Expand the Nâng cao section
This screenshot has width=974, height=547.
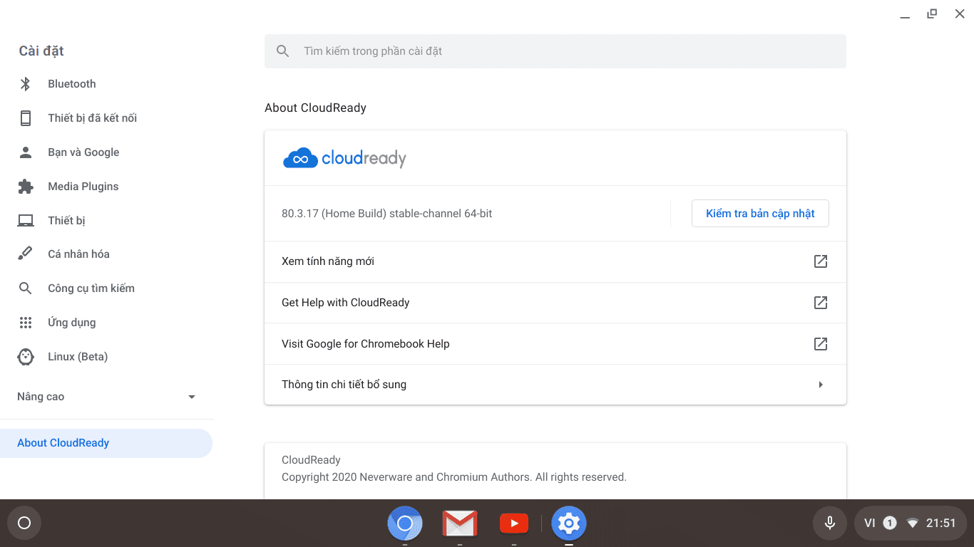pyautogui.click(x=107, y=397)
